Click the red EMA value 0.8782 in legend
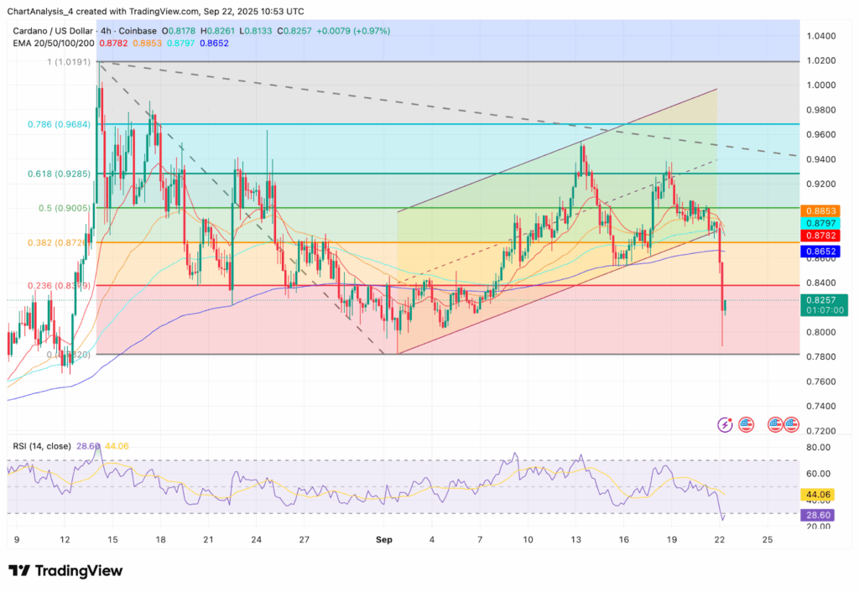Viewport: 859px width, 592px height. [x=113, y=42]
